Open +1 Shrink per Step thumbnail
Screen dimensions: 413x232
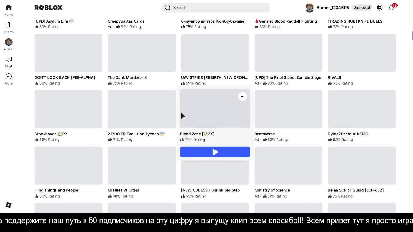tap(215, 172)
